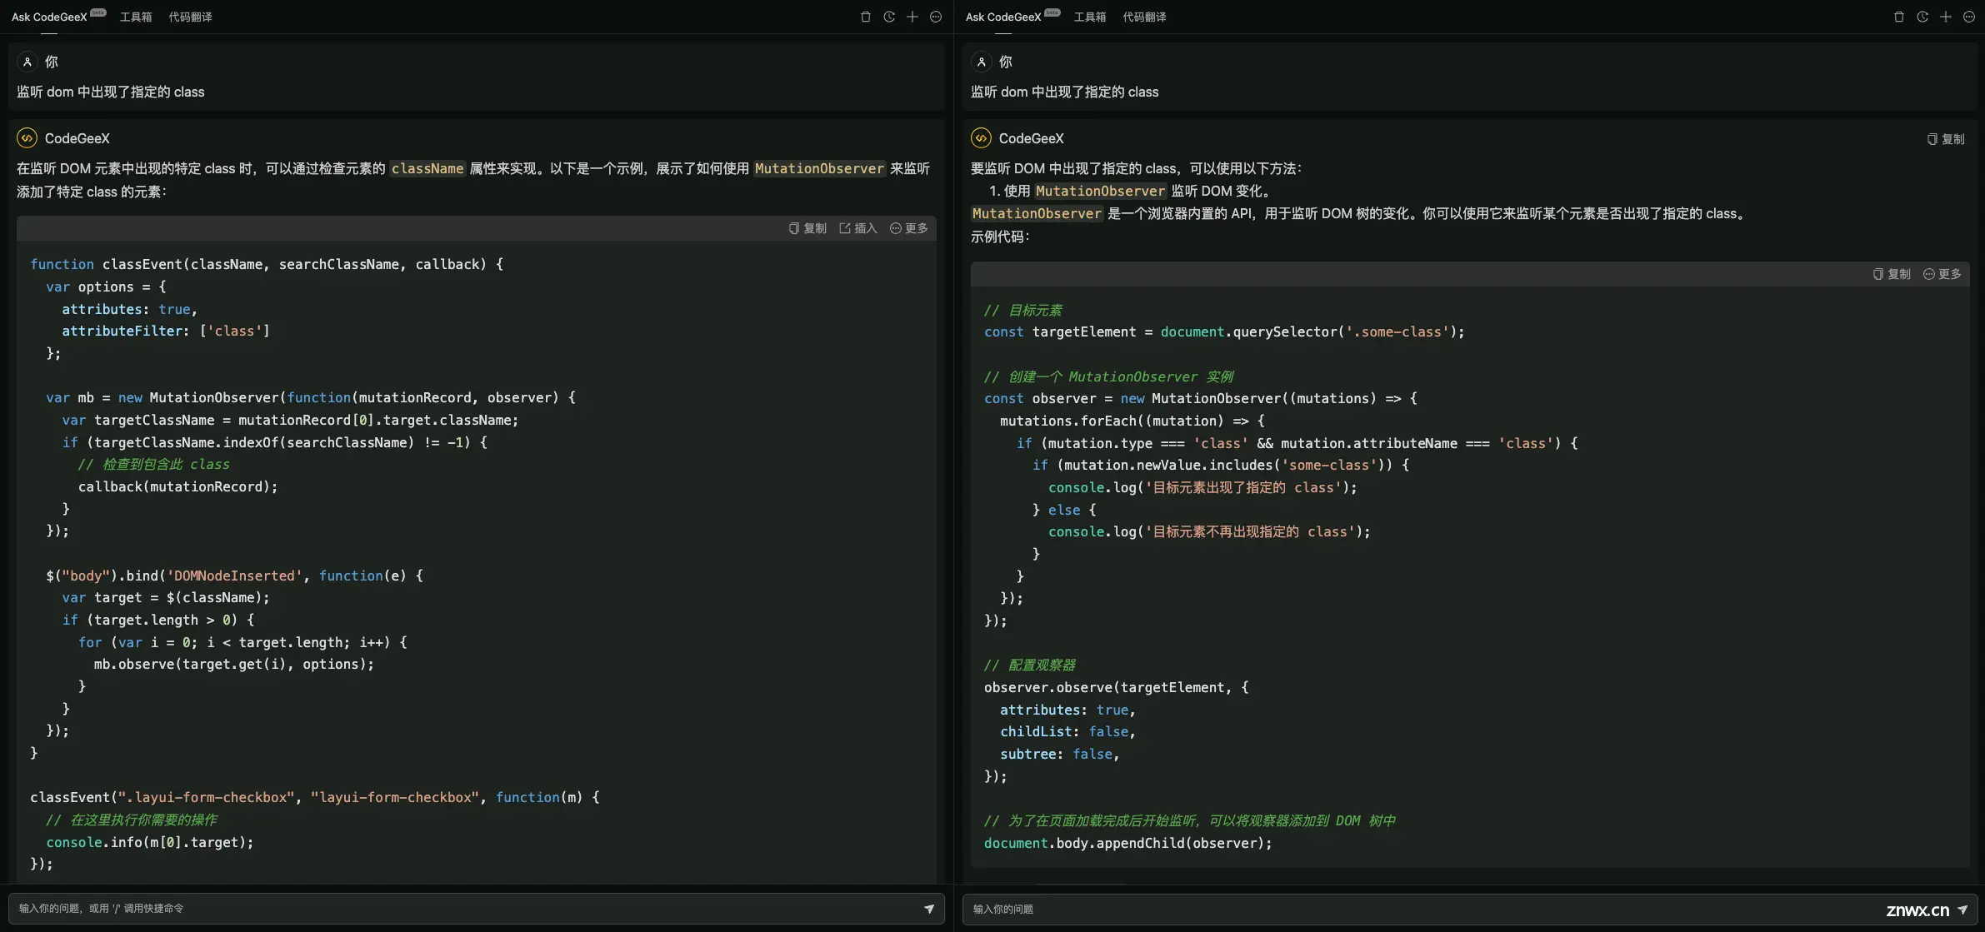This screenshot has height=932, width=1985.
Task: Click comment '// 配置观察器' in right code
Action: pyautogui.click(x=1030, y=665)
